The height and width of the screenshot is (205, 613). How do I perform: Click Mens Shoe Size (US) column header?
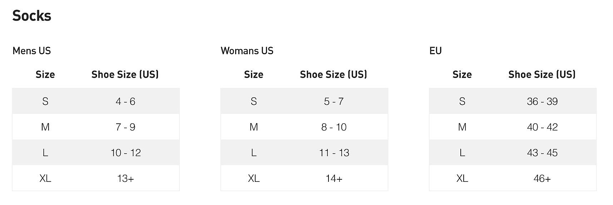(x=125, y=75)
